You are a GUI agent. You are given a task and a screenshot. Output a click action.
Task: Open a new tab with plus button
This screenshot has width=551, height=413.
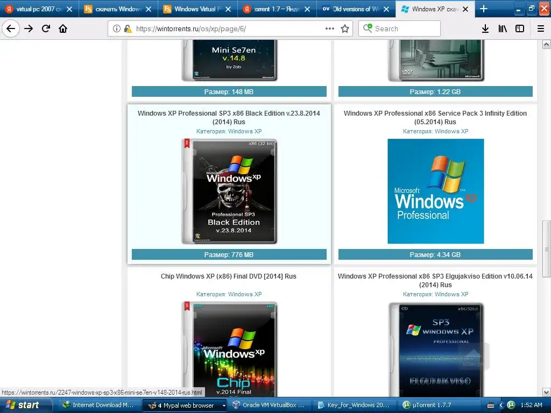(x=484, y=9)
